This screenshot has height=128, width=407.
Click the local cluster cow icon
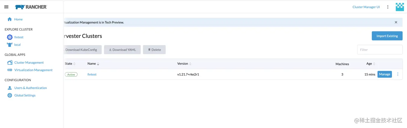(x=10, y=45)
